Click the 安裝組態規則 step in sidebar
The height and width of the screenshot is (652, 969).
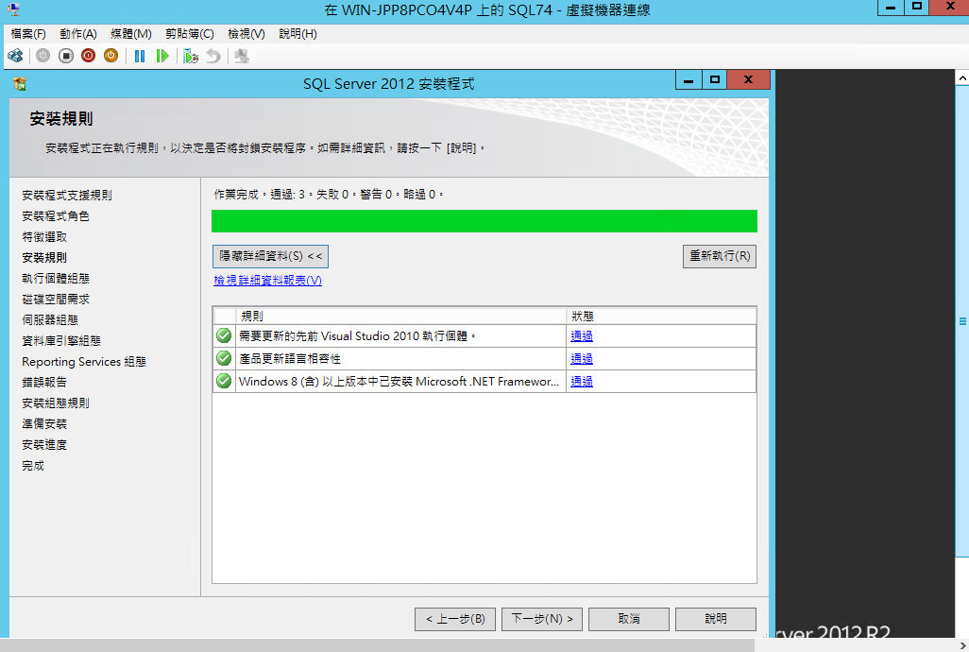56,403
